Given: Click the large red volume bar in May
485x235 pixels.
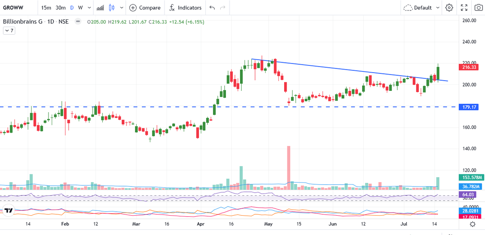Looking at the screenshot, I should tap(289, 168).
